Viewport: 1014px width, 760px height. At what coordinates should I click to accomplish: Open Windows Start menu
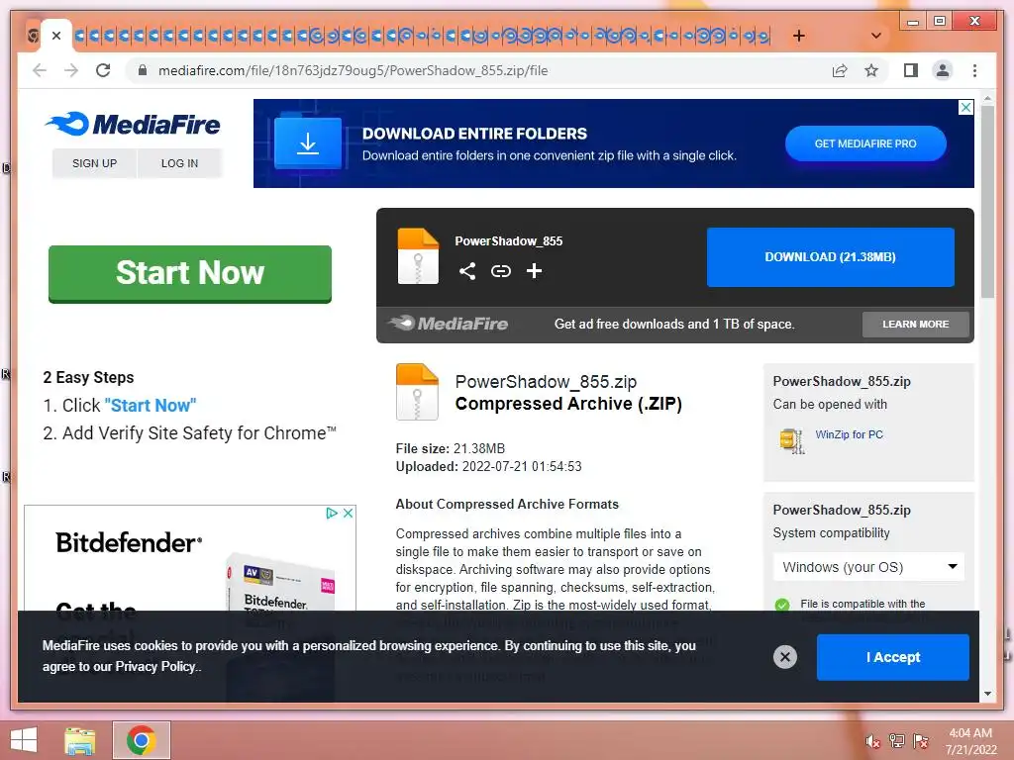(x=24, y=740)
